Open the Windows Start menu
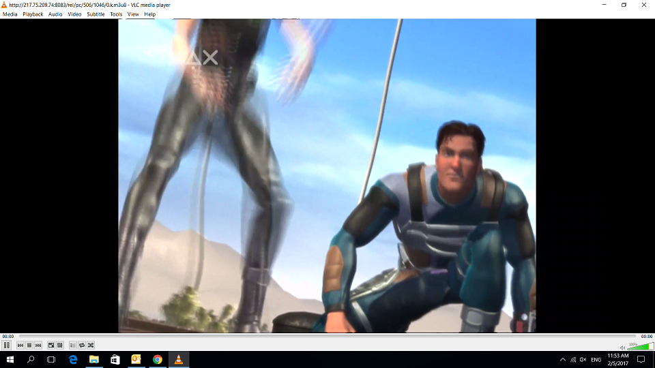Image resolution: width=655 pixels, height=368 pixels. tap(10, 359)
